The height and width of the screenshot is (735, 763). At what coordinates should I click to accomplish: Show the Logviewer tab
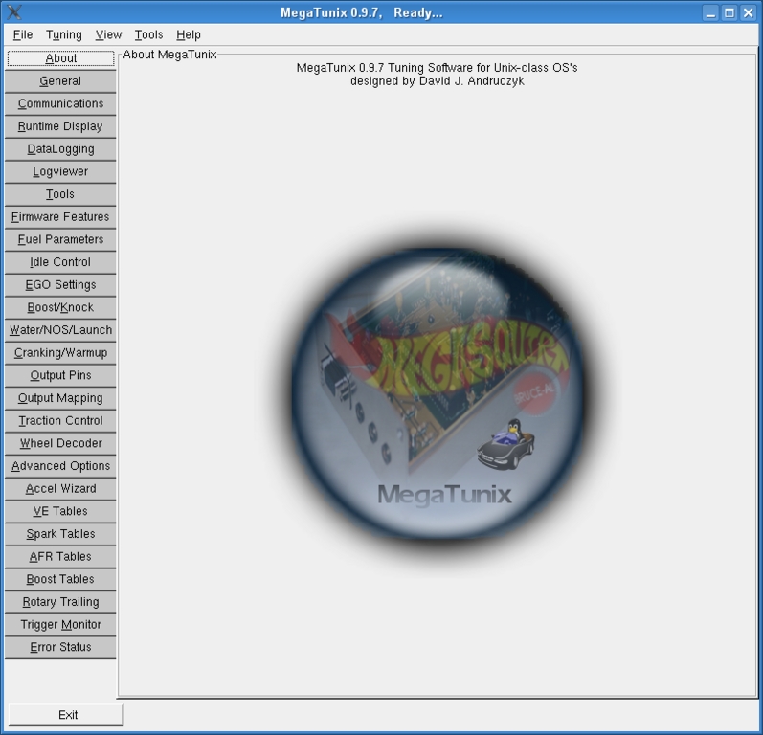(x=60, y=171)
